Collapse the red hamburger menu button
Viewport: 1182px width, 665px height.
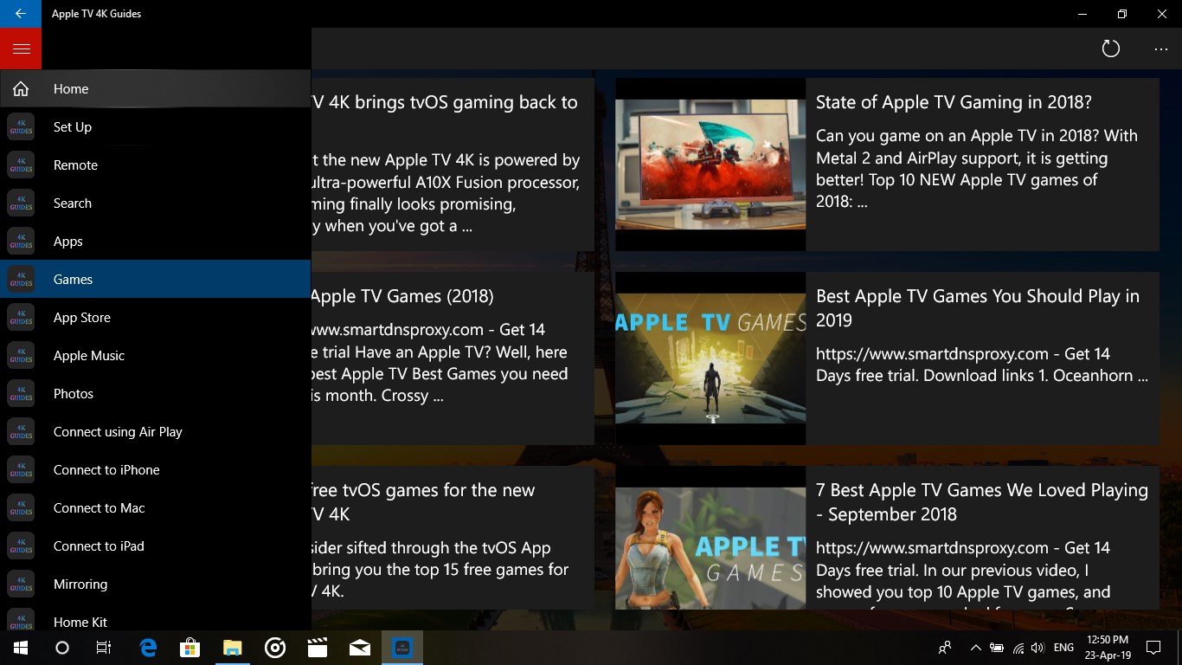21,48
